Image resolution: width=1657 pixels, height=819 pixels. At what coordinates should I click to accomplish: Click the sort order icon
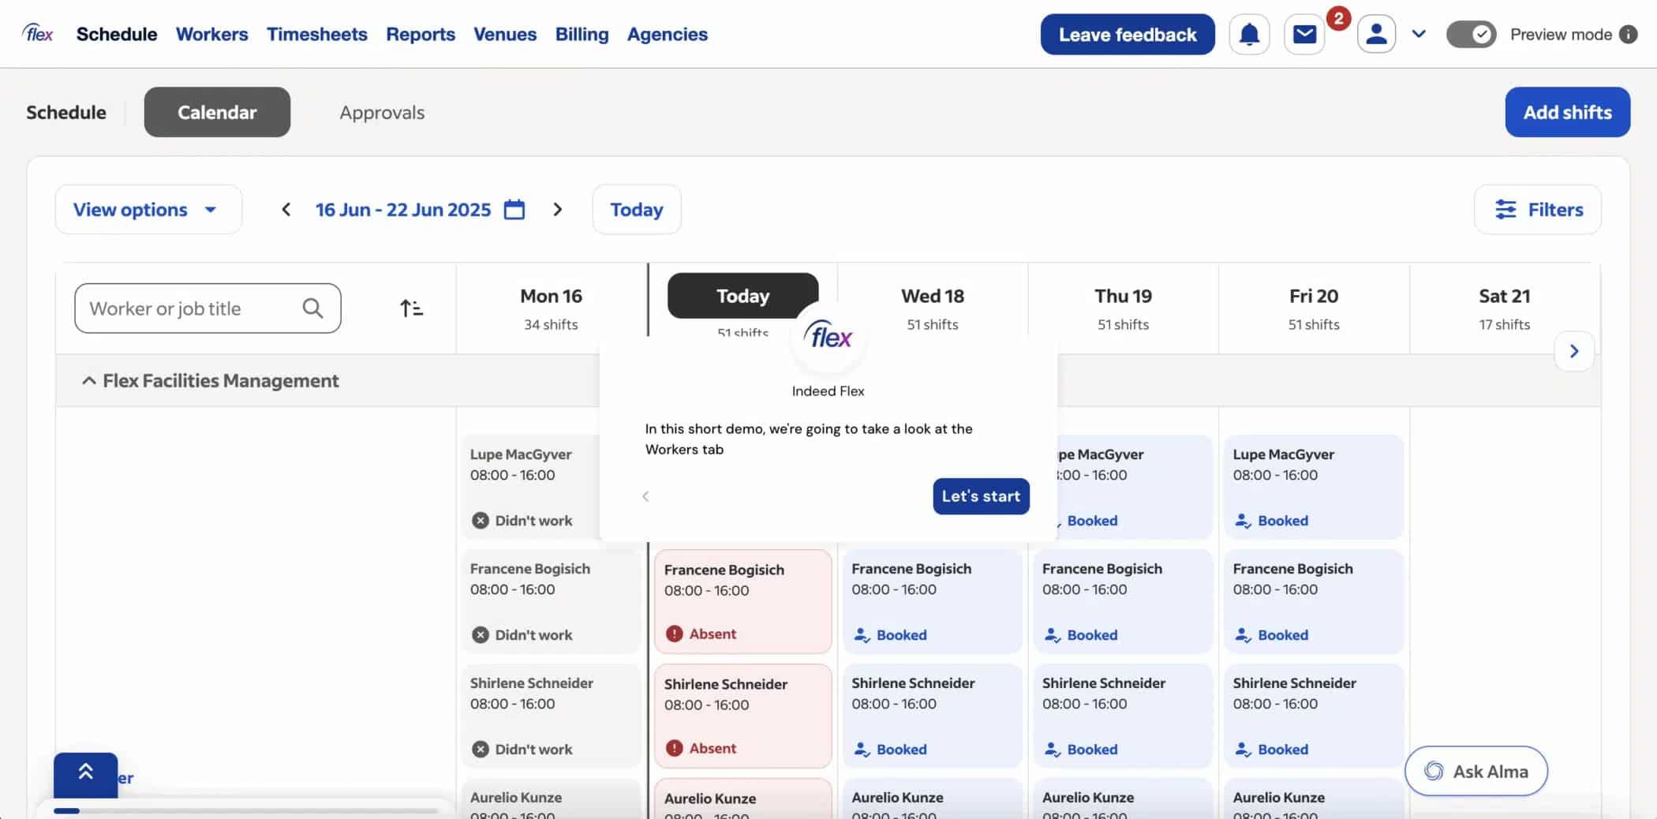coord(411,309)
